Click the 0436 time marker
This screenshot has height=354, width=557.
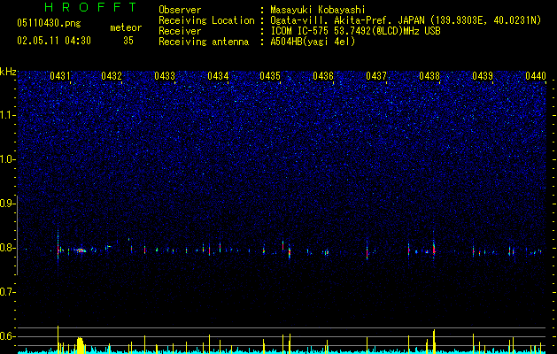323,76
